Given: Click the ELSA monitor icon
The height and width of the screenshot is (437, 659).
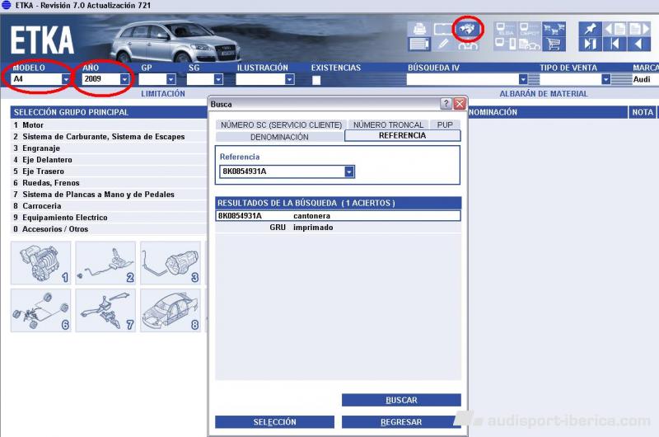Looking at the screenshot, I should tap(505, 29).
